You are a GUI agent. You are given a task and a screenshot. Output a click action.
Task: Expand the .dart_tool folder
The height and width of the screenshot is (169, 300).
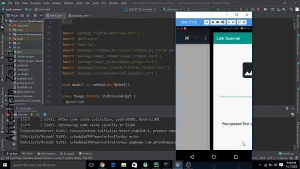click(10, 25)
